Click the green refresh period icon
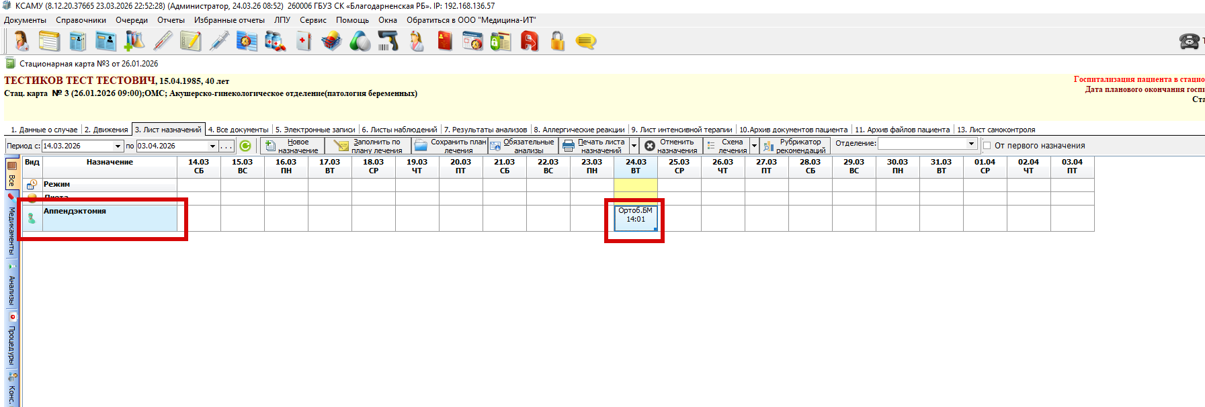This screenshot has width=1205, height=407. point(245,146)
